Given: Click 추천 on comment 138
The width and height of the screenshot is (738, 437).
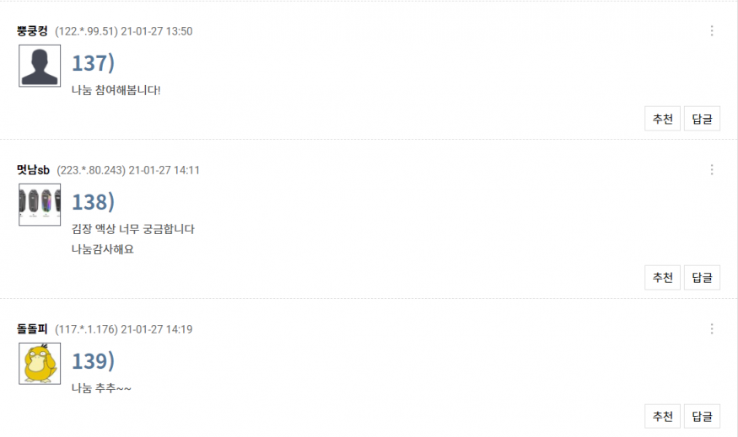Looking at the screenshot, I should coord(662,277).
